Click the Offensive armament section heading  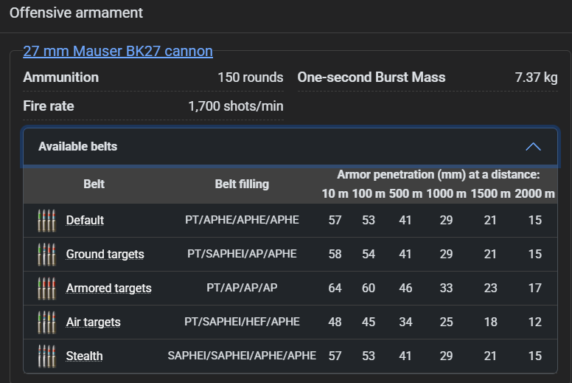click(76, 13)
